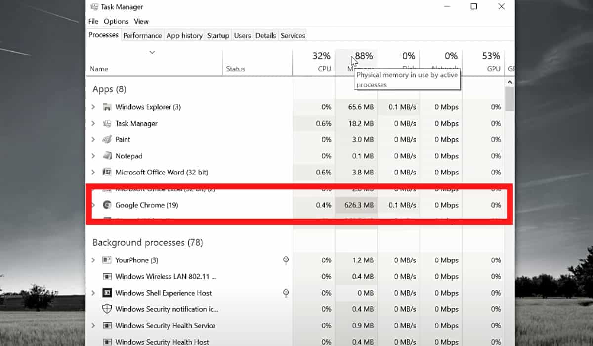Expand the Google Chrome (19) group
Image resolution: width=593 pixels, height=346 pixels.
tap(93, 205)
